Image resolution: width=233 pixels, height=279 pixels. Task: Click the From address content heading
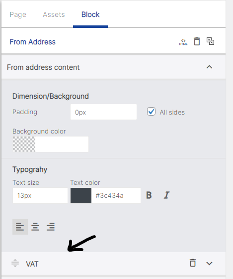pos(43,67)
